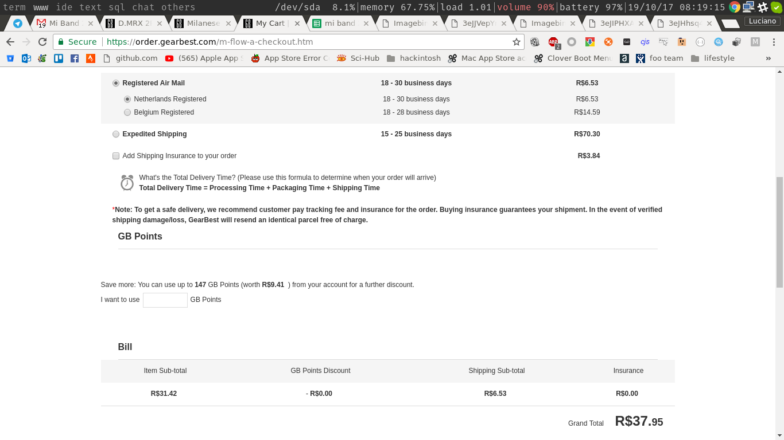The image size is (784, 440).
Task: Open the github.com bookmark
Action: pyautogui.click(x=130, y=58)
